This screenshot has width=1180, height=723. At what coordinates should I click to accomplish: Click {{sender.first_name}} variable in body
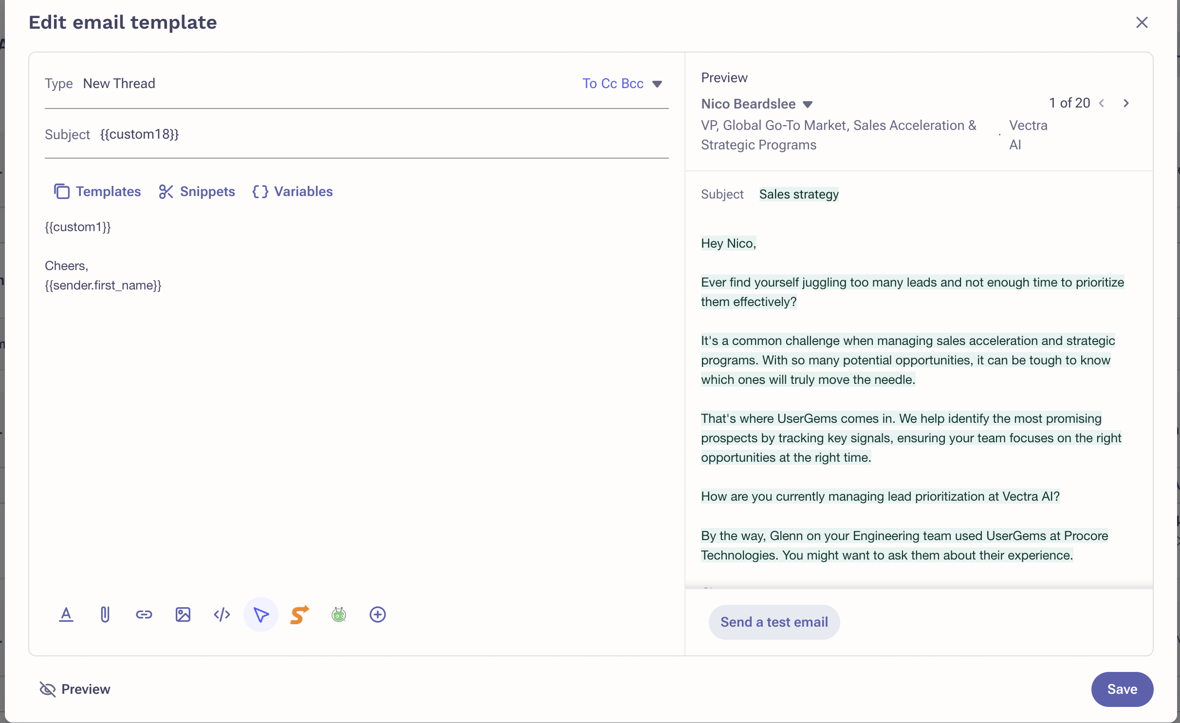click(x=103, y=285)
